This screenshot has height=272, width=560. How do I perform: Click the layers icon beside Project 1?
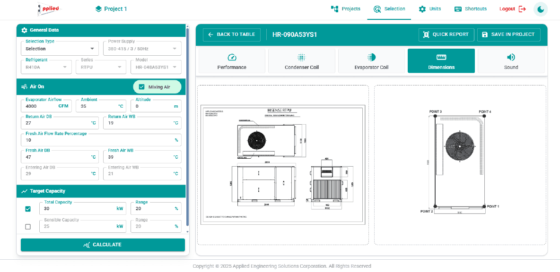coord(98,9)
